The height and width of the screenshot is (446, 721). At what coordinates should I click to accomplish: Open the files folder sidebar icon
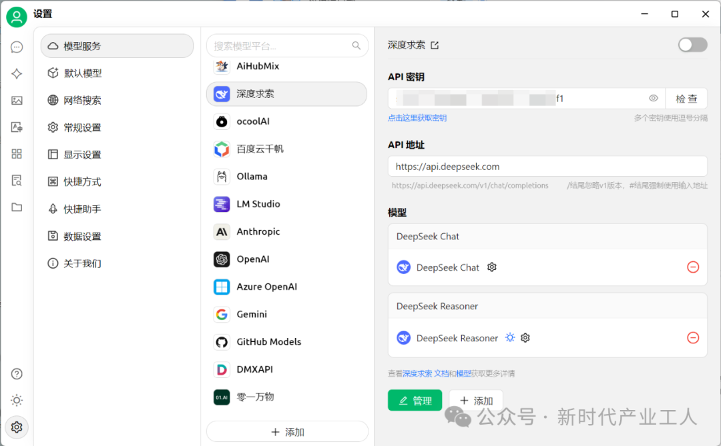click(x=17, y=207)
